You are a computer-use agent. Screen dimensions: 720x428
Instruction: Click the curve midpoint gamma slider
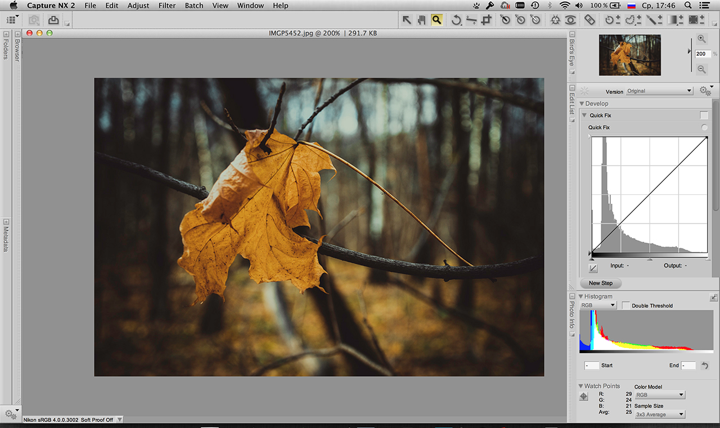click(650, 260)
